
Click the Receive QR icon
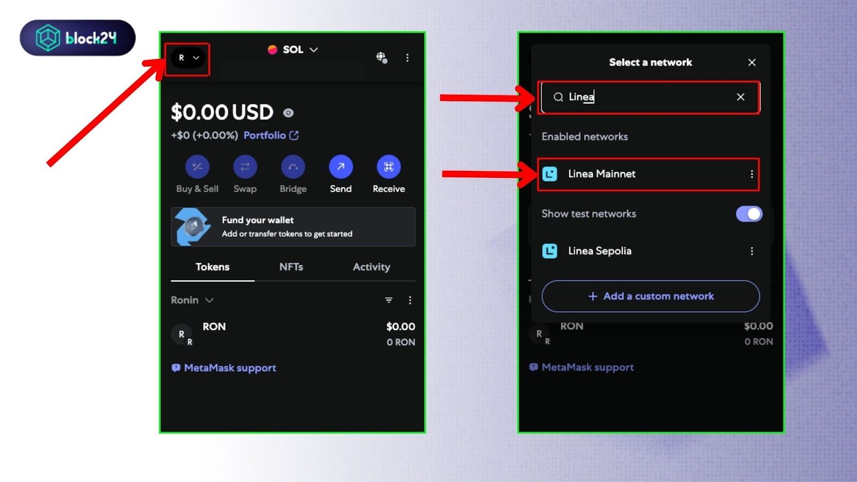click(x=389, y=167)
